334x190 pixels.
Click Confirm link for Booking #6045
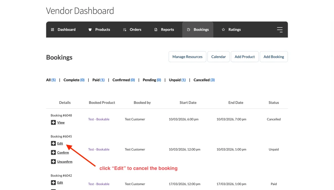tap(63, 153)
